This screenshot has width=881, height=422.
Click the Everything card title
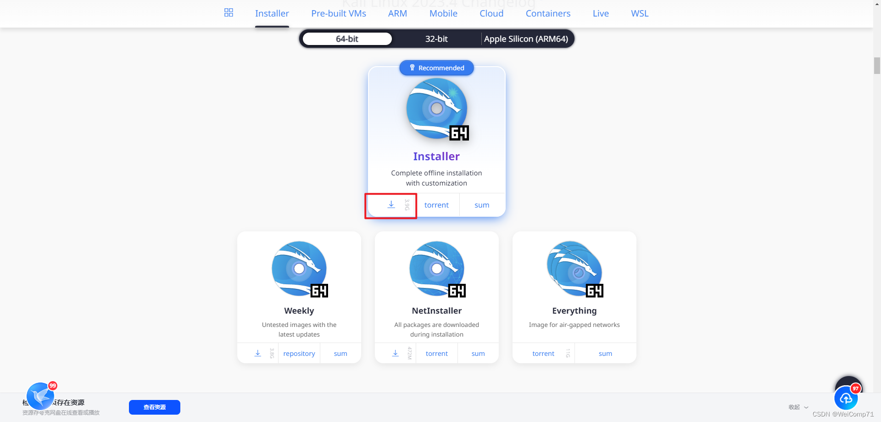tap(574, 311)
